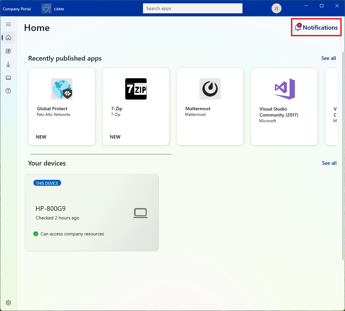This screenshot has width=345, height=311.
Task: Click See all for recently published apps
Action: pyautogui.click(x=329, y=58)
